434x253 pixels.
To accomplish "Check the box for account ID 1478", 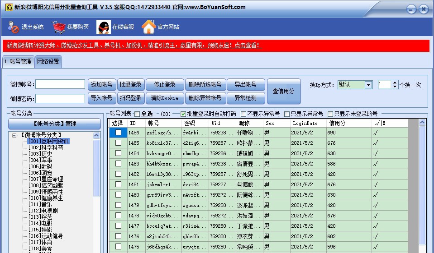I will [118, 216].
